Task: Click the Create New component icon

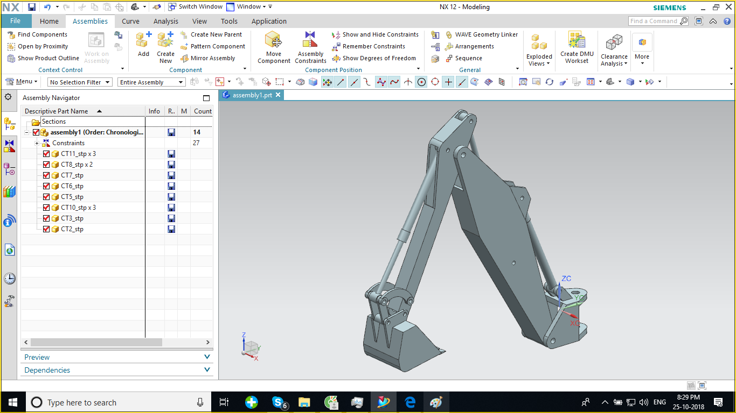Action: (x=165, y=41)
